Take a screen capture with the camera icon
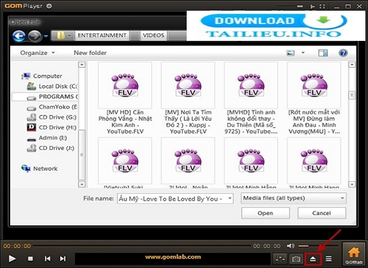Screen dimensions: 368x268 296,259
